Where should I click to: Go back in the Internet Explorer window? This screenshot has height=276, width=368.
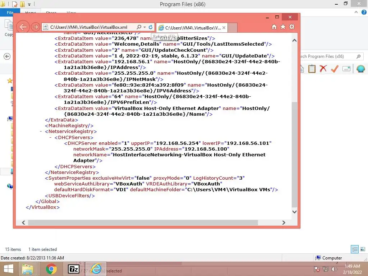23,27
